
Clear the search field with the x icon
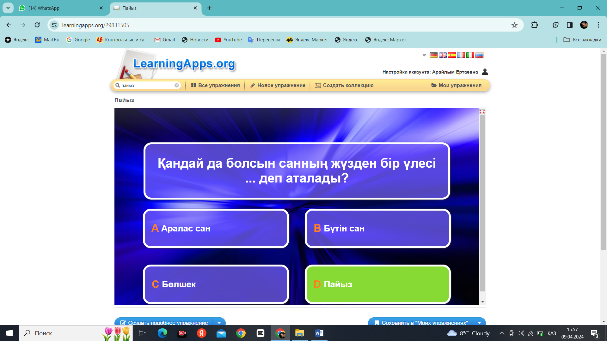coord(177,85)
